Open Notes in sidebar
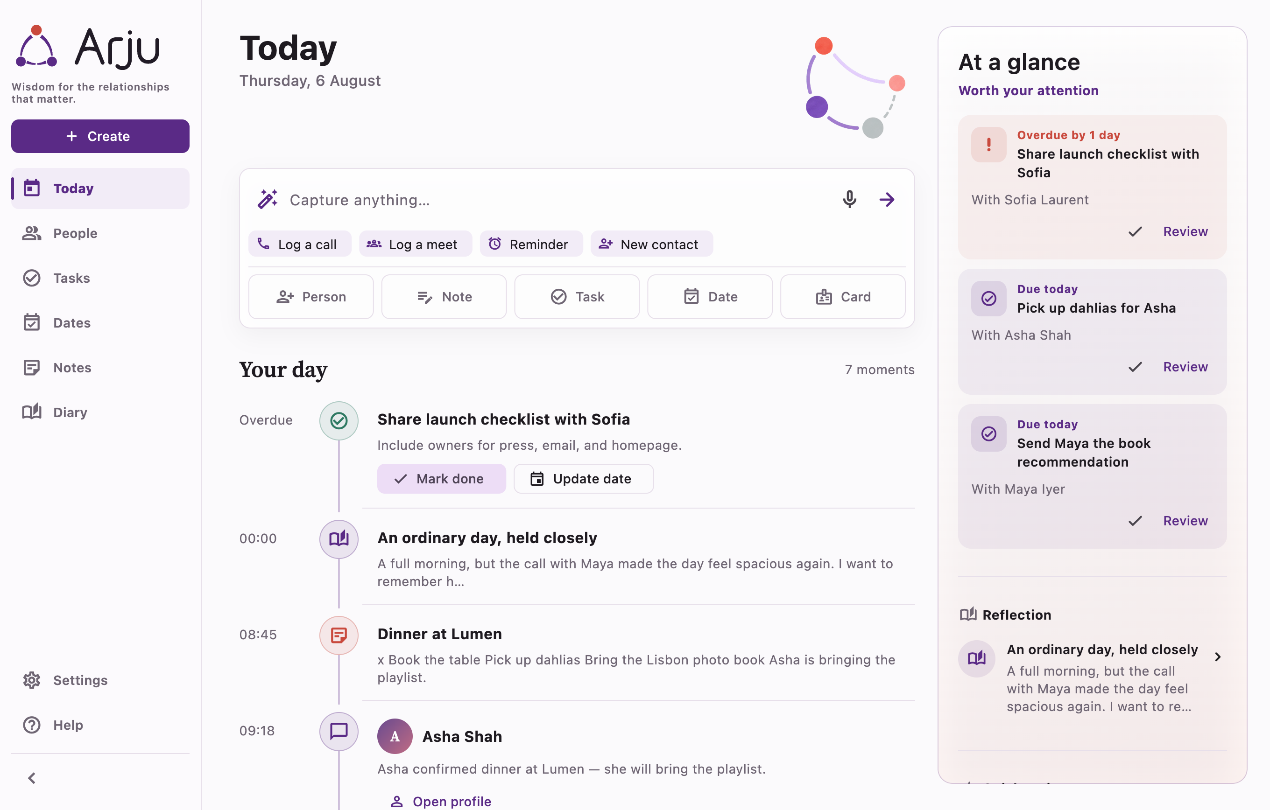 click(100, 367)
